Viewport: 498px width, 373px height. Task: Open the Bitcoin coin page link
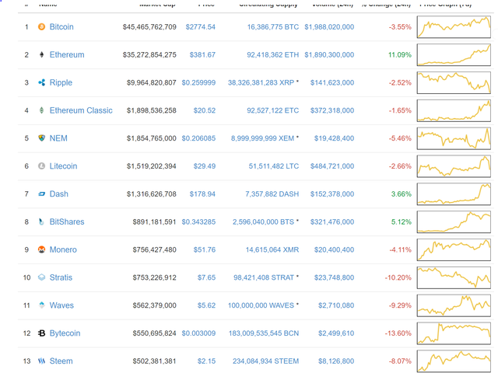[x=61, y=27]
